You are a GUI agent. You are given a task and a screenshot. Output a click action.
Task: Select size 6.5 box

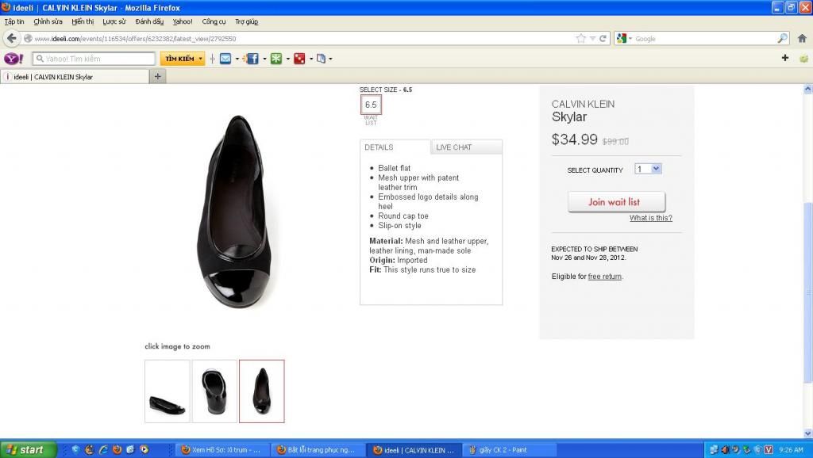click(371, 105)
